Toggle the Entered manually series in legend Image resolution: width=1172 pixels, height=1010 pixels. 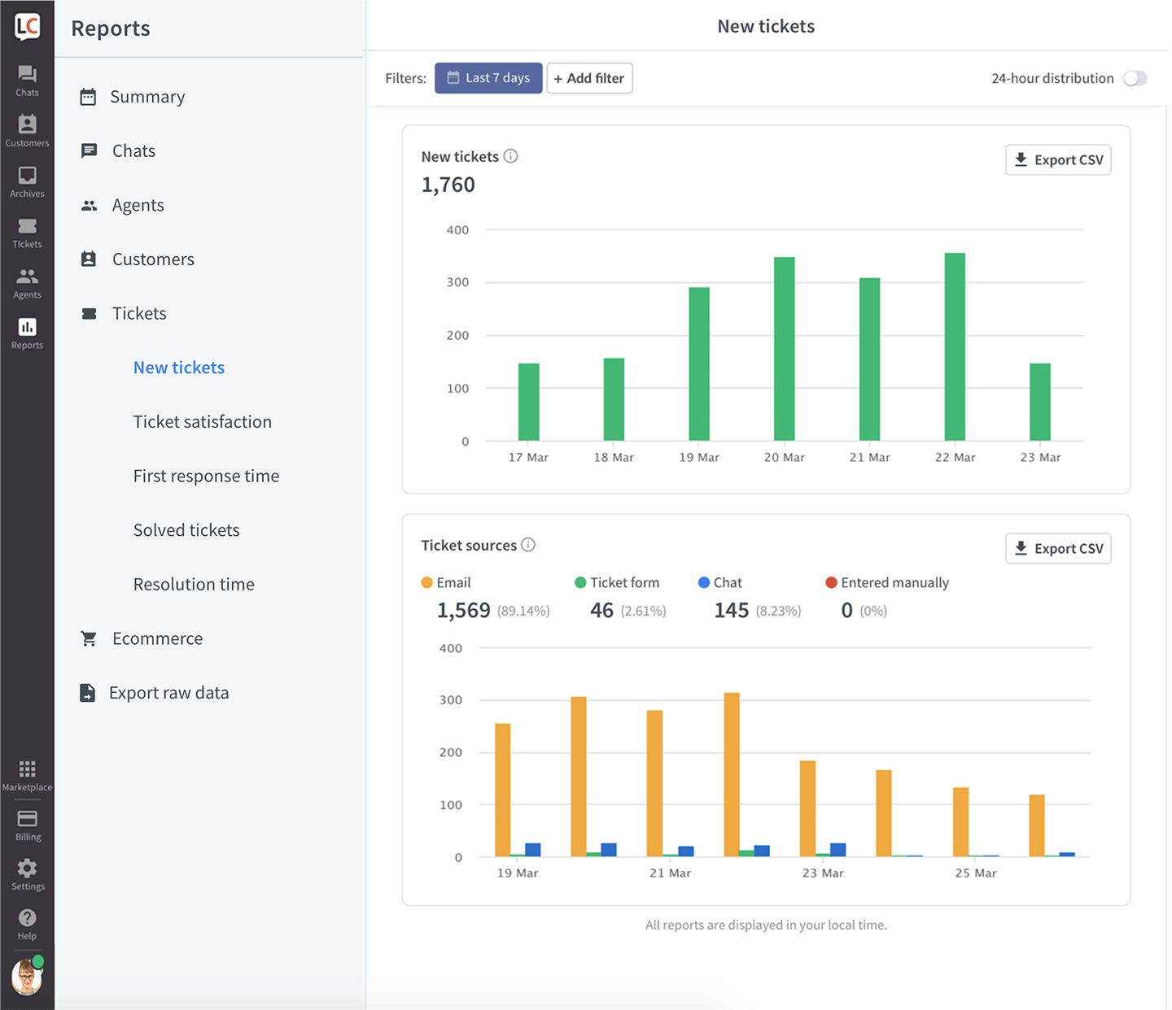[887, 582]
